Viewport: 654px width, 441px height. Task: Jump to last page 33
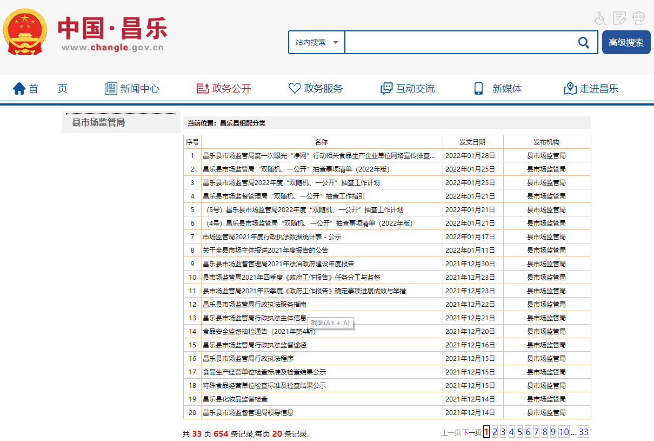click(583, 432)
